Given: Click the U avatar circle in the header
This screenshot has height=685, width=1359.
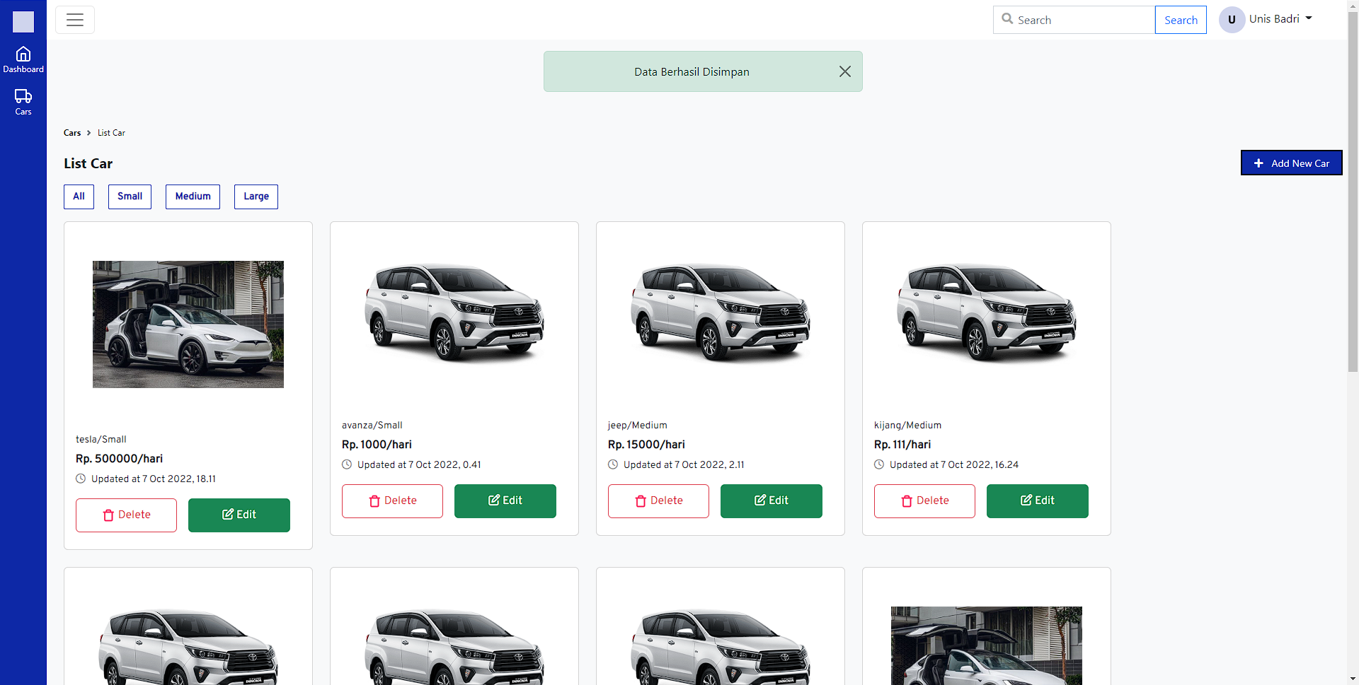Looking at the screenshot, I should pyautogui.click(x=1232, y=19).
